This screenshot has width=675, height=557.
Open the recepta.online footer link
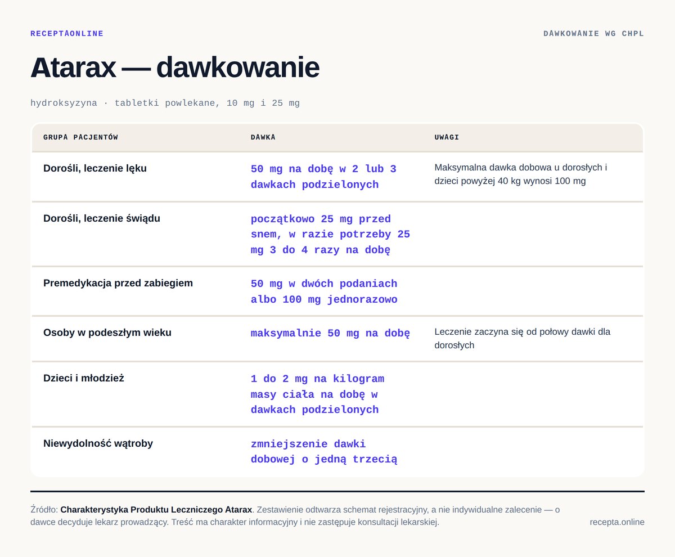(x=617, y=522)
